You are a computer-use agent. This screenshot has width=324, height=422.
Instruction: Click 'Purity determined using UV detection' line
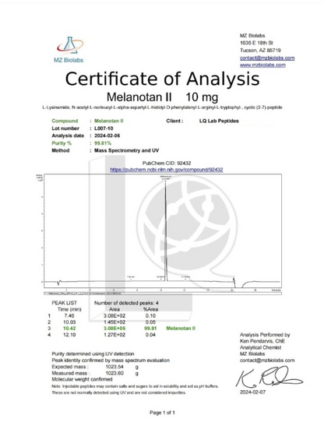tap(93, 354)
